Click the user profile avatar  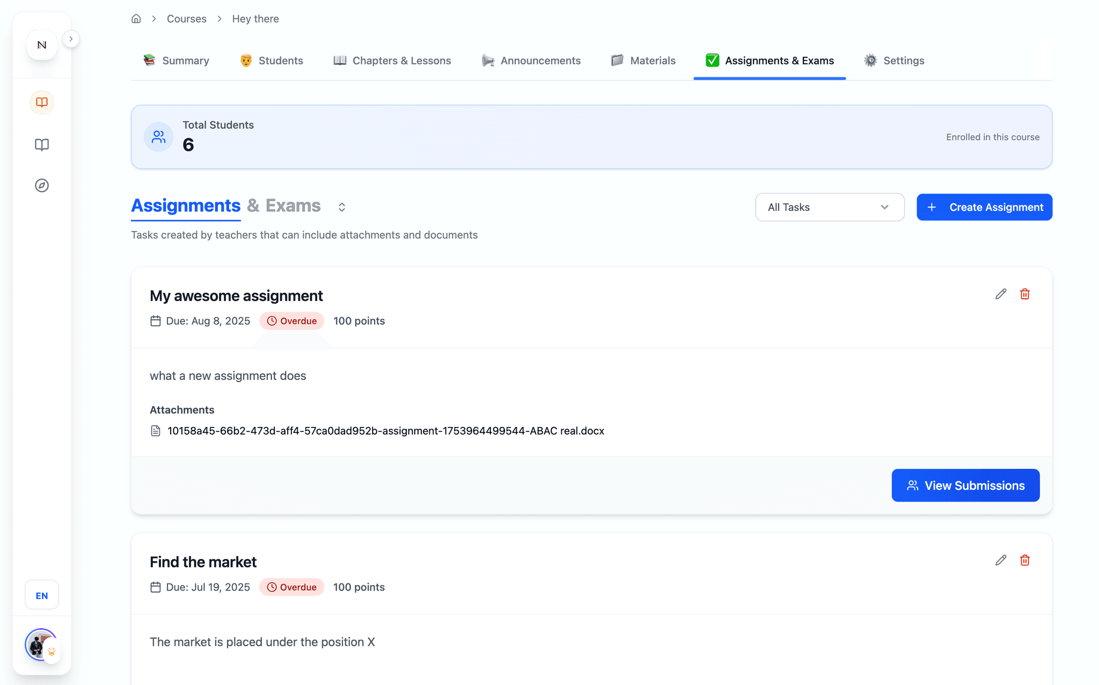pos(41,644)
